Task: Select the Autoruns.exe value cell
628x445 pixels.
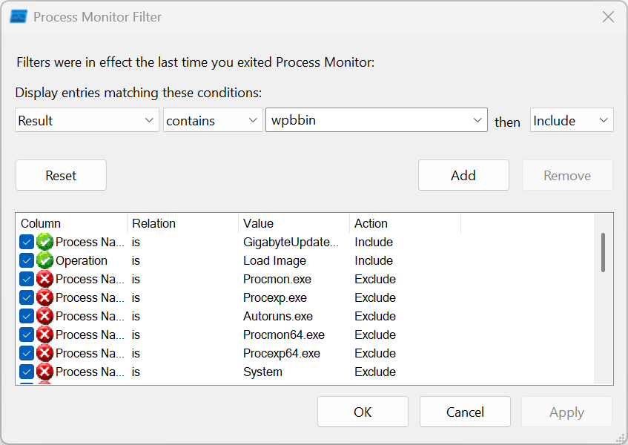Action: pyautogui.click(x=278, y=316)
